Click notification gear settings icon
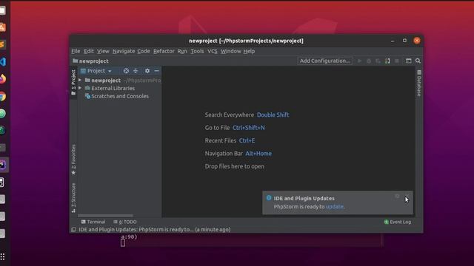The image size is (474, 266). [397, 197]
